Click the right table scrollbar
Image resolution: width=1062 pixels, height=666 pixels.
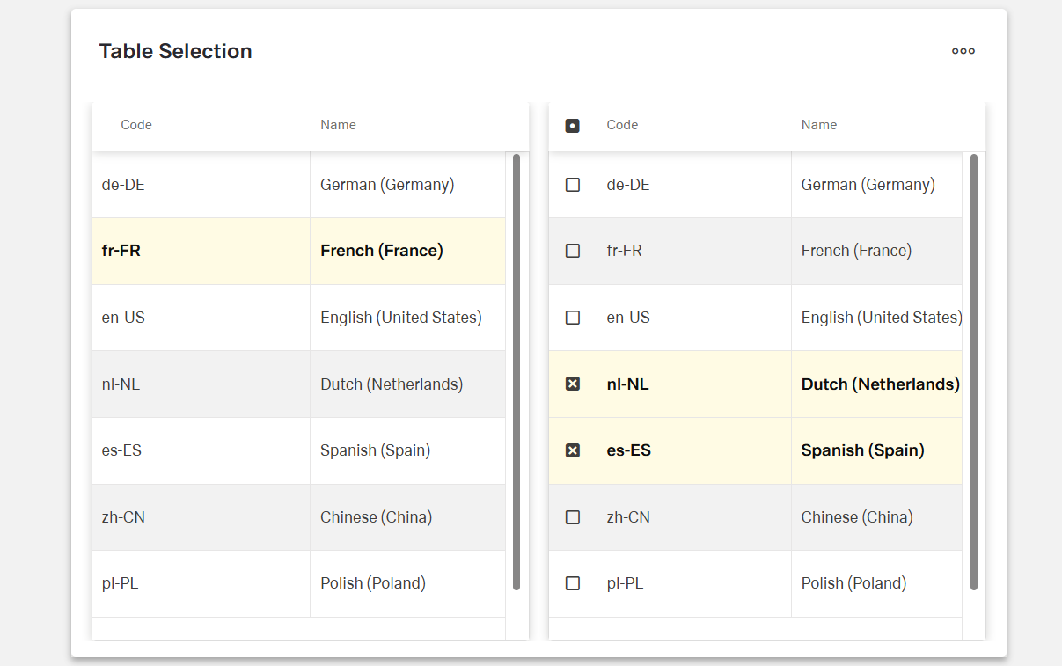(975, 370)
